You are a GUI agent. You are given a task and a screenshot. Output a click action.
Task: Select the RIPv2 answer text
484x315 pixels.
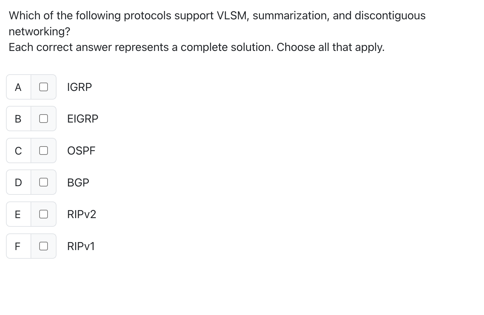[x=81, y=214]
